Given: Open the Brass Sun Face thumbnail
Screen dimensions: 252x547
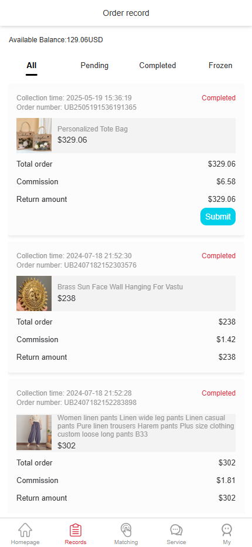Looking at the screenshot, I should 34,293.
